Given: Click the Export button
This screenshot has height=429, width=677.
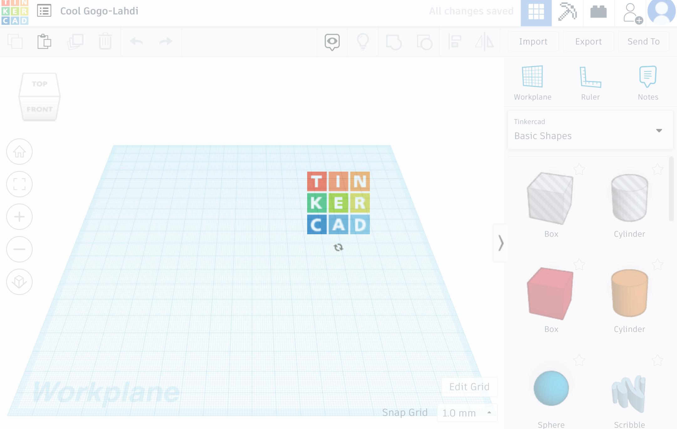Looking at the screenshot, I should tap(589, 41).
